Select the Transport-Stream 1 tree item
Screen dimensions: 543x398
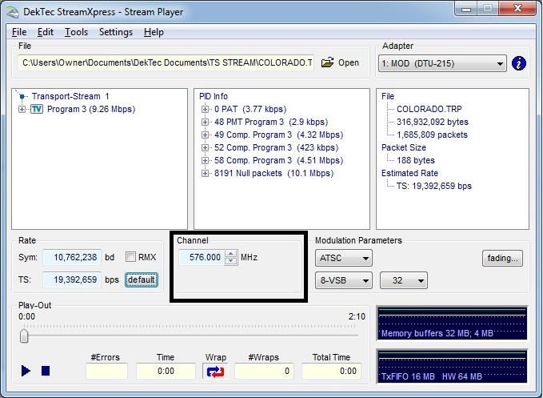(x=70, y=96)
